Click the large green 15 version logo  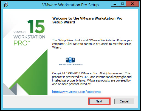[36, 26]
